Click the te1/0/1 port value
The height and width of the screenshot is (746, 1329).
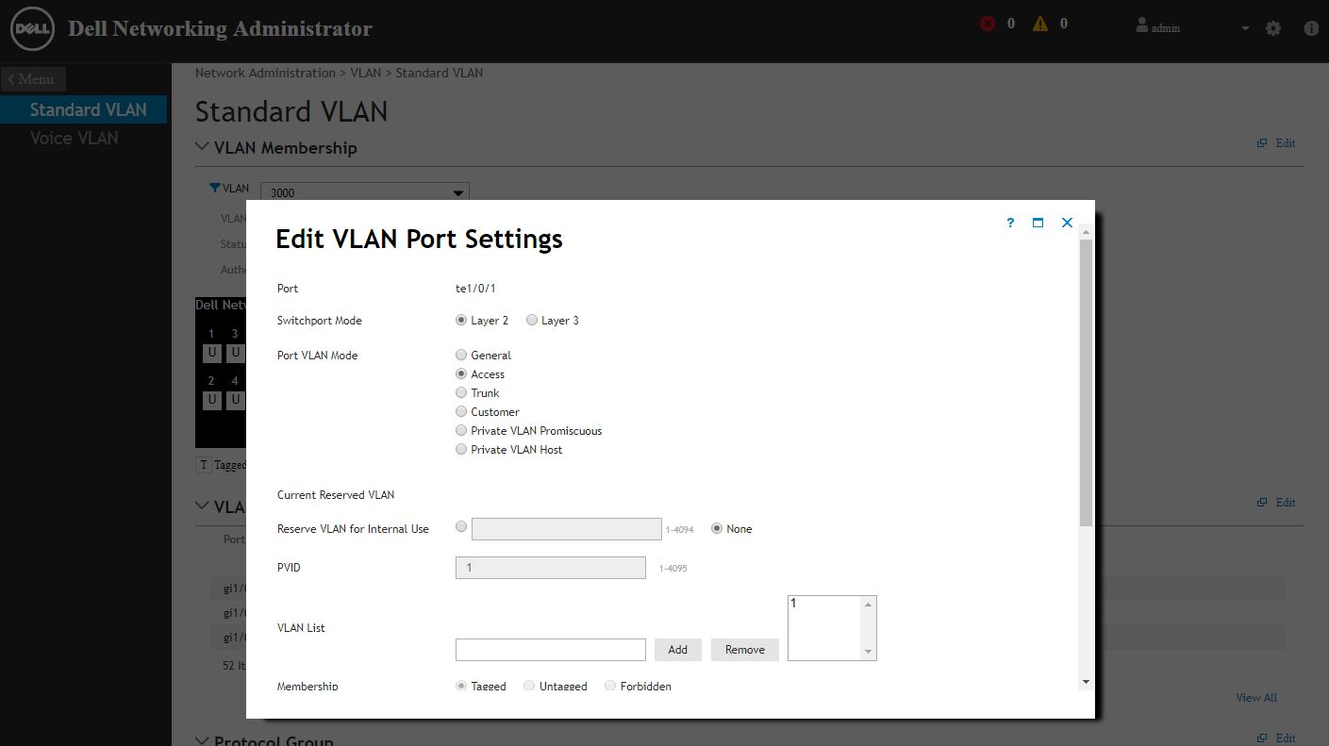click(x=475, y=289)
